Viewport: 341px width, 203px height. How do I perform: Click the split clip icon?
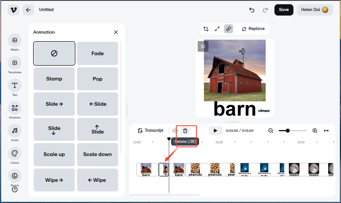(x=175, y=131)
